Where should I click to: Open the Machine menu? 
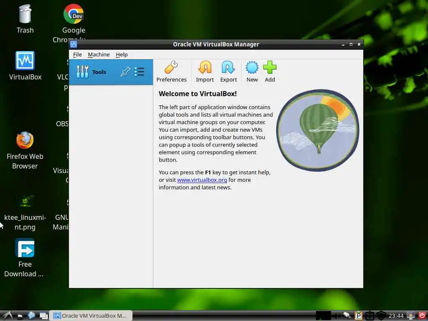tap(99, 55)
